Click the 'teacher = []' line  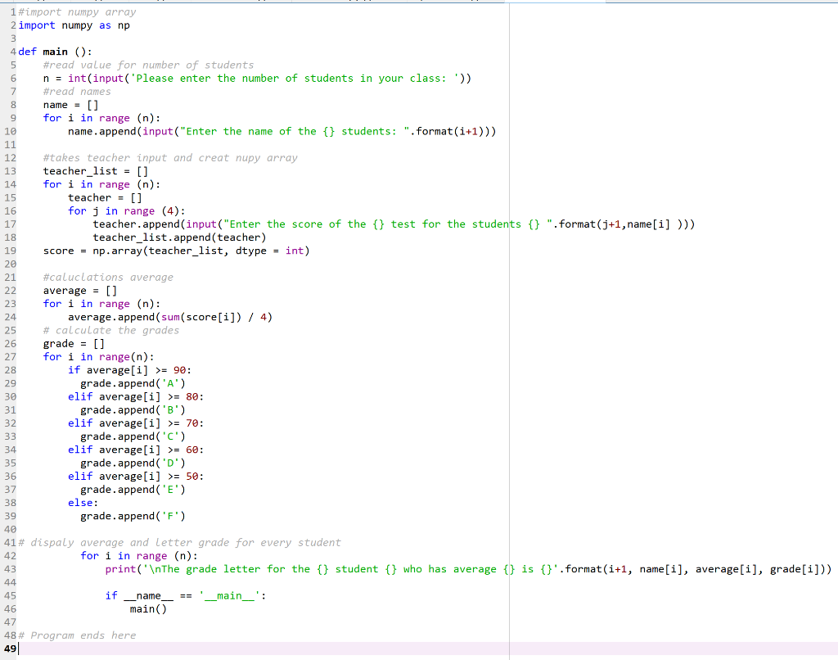pyautogui.click(x=105, y=197)
